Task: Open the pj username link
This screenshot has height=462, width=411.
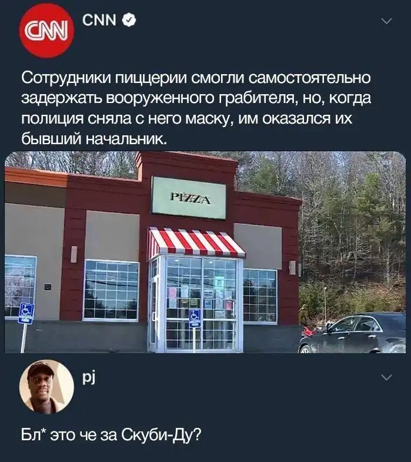Action: point(89,377)
